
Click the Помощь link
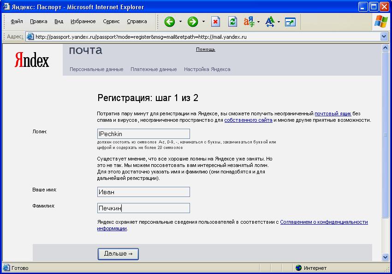206,49
